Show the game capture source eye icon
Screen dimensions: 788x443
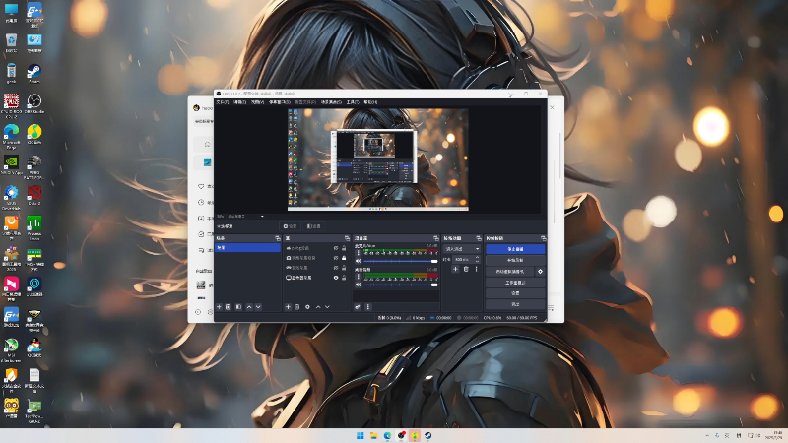point(336,268)
